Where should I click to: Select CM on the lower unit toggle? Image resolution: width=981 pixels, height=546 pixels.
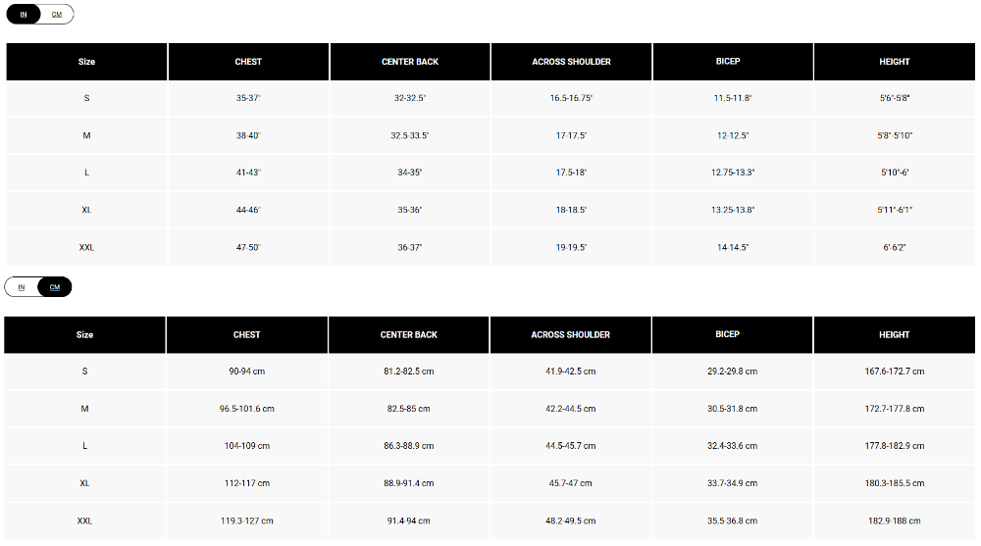click(55, 287)
